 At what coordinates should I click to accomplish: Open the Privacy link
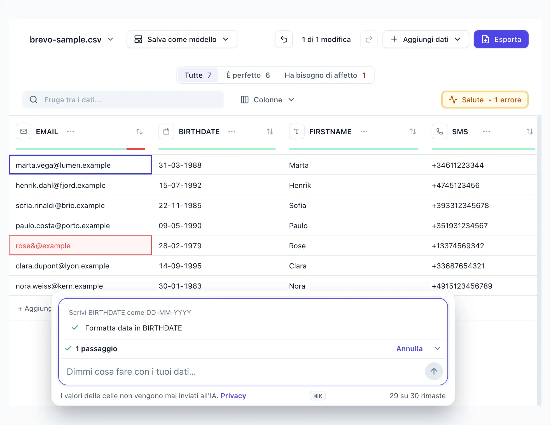tap(234, 396)
